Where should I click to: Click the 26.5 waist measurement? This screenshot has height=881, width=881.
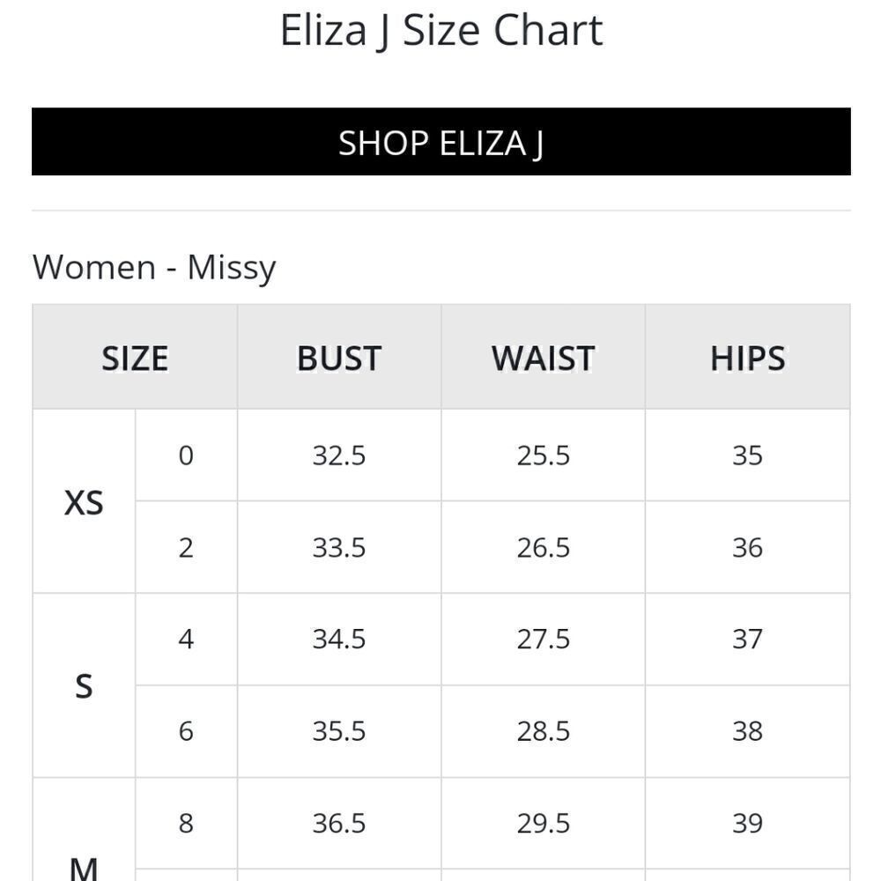544,548
